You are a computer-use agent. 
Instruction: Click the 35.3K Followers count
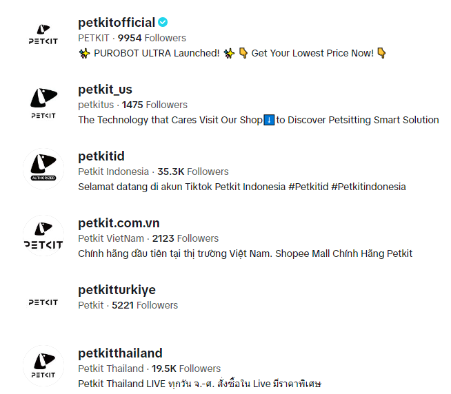pyautogui.click(x=192, y=172)
